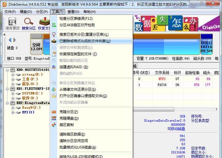Click the scrollbar right arrow under partition table

click(x=216, y=109)
